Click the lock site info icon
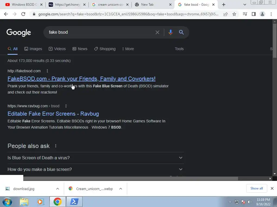The height and width of the screenshot is (207, 277). click(x=34, y=14)
